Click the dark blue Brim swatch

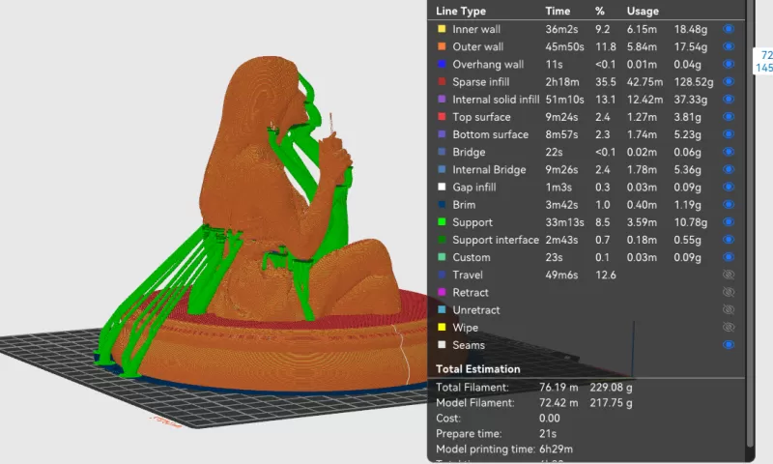point(442,204)
